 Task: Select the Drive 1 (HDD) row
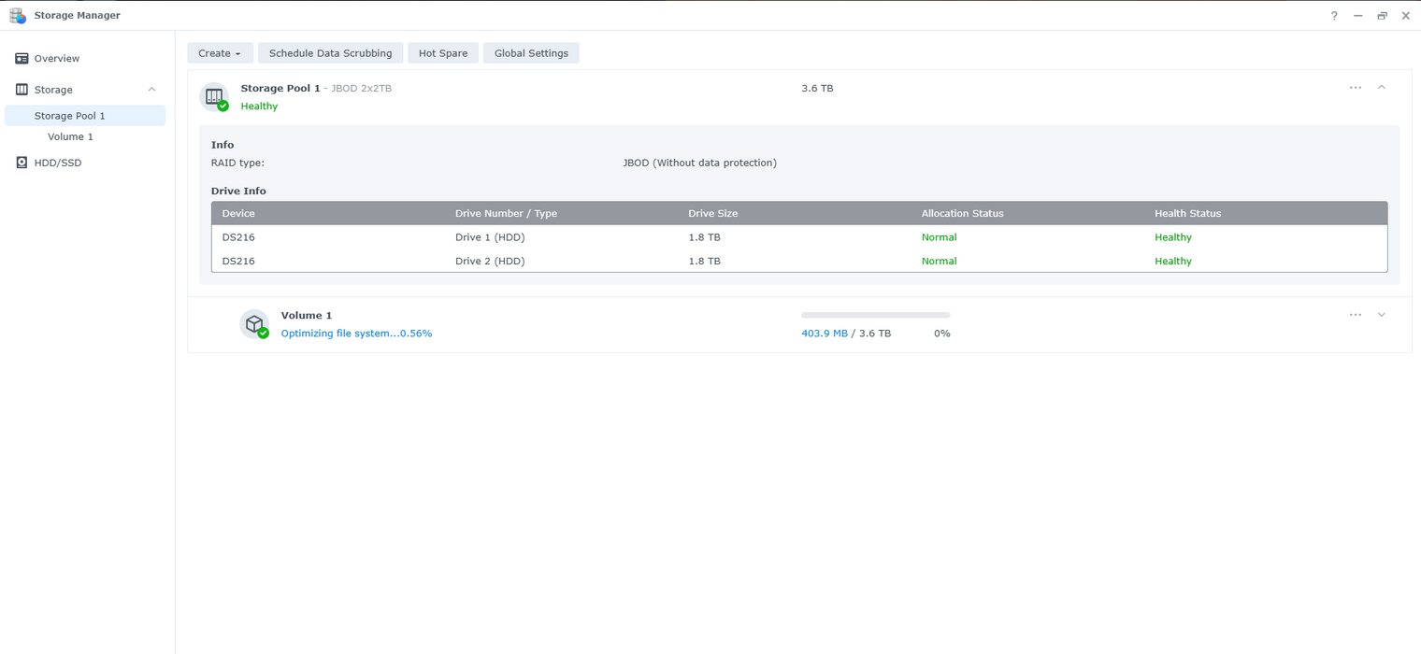(799, 237)
